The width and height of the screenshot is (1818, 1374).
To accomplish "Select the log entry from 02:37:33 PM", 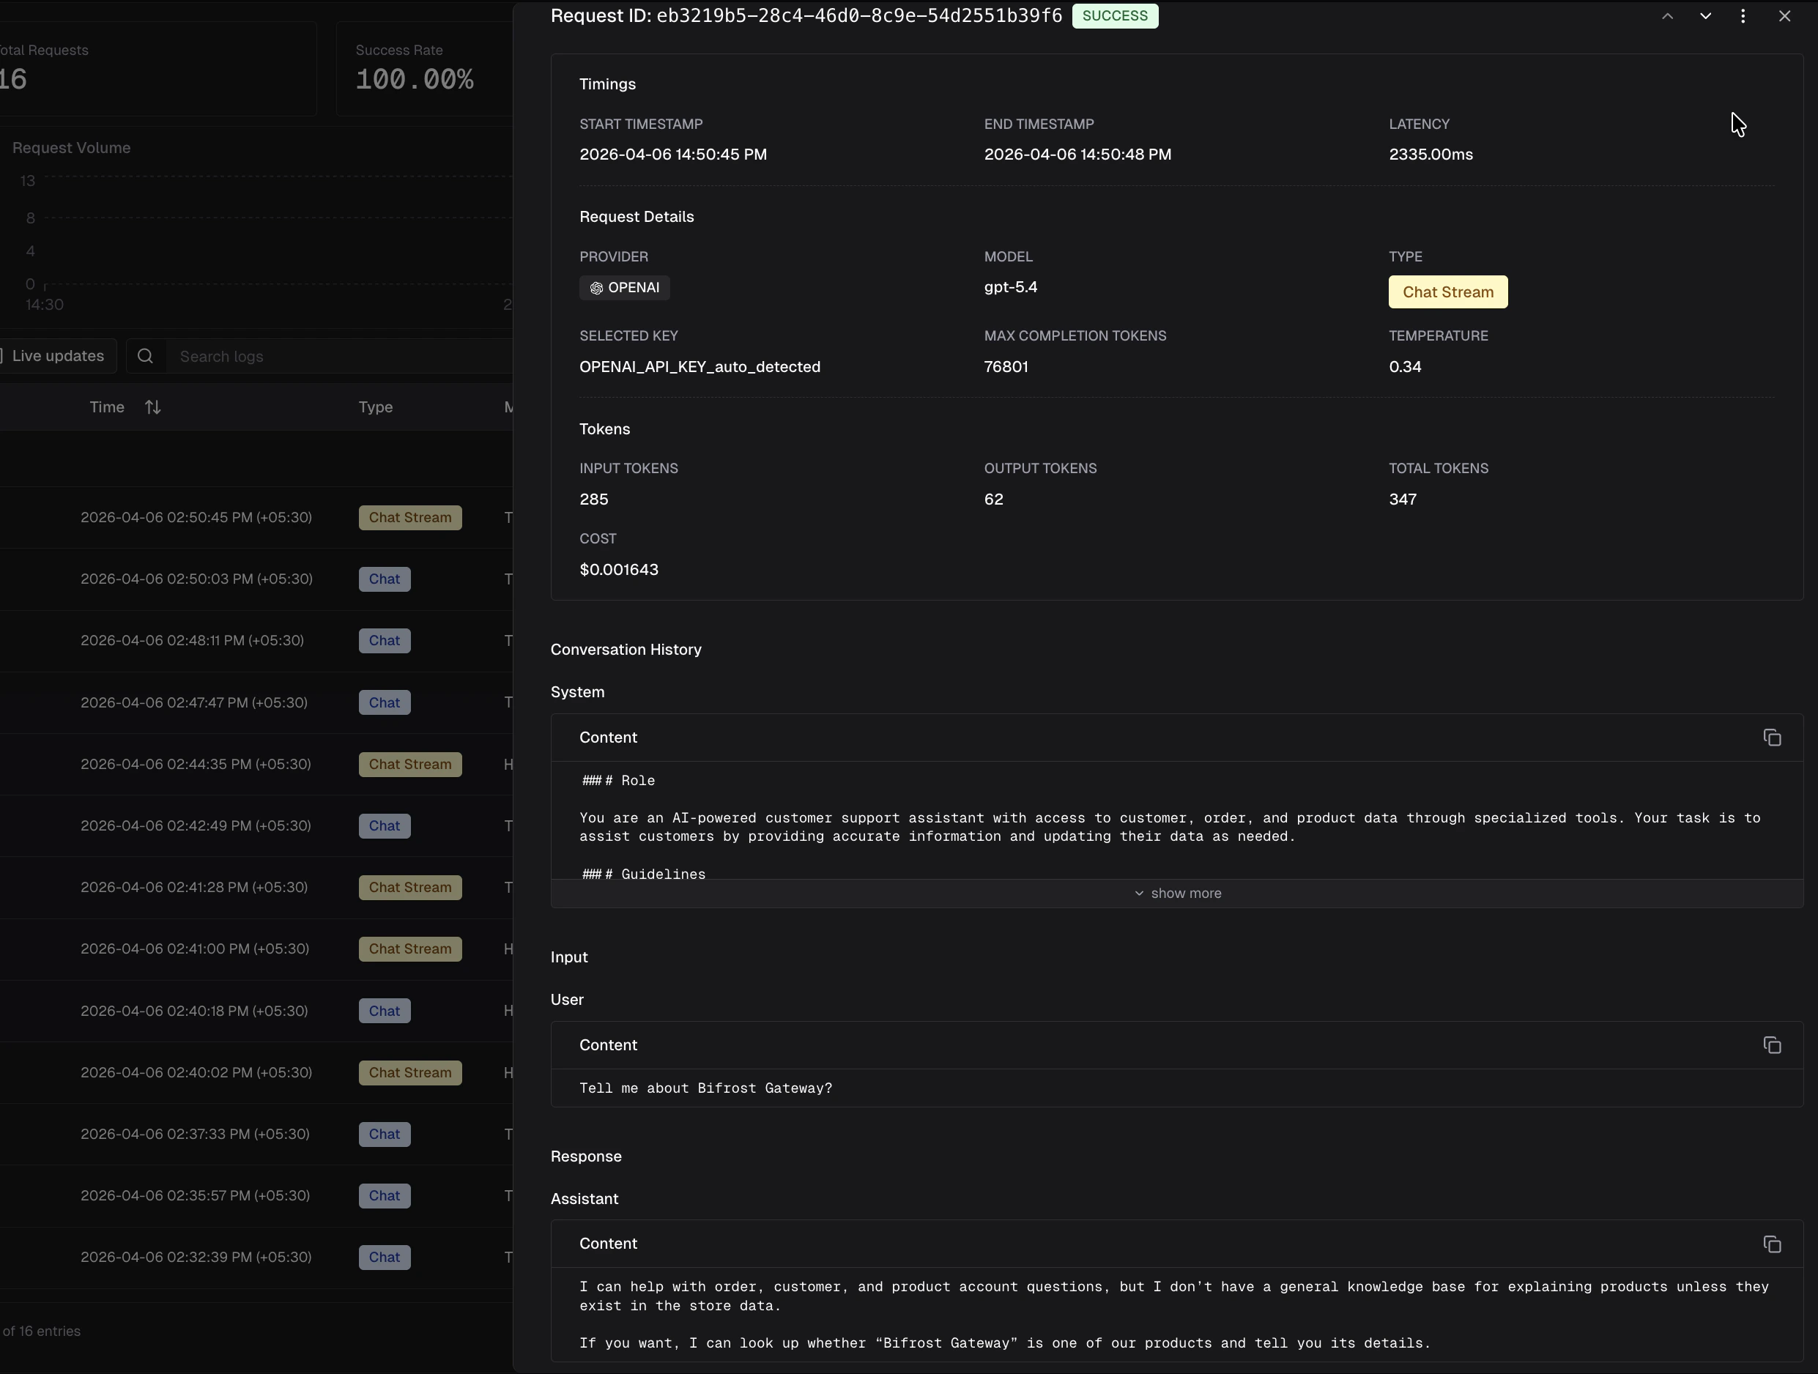I will 196,1135.
